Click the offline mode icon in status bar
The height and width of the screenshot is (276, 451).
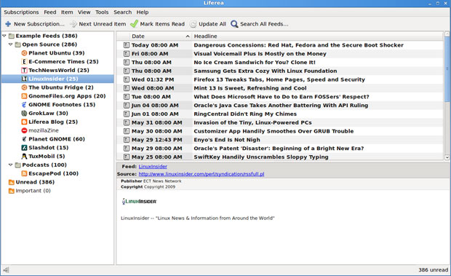(x=6, y=270)
